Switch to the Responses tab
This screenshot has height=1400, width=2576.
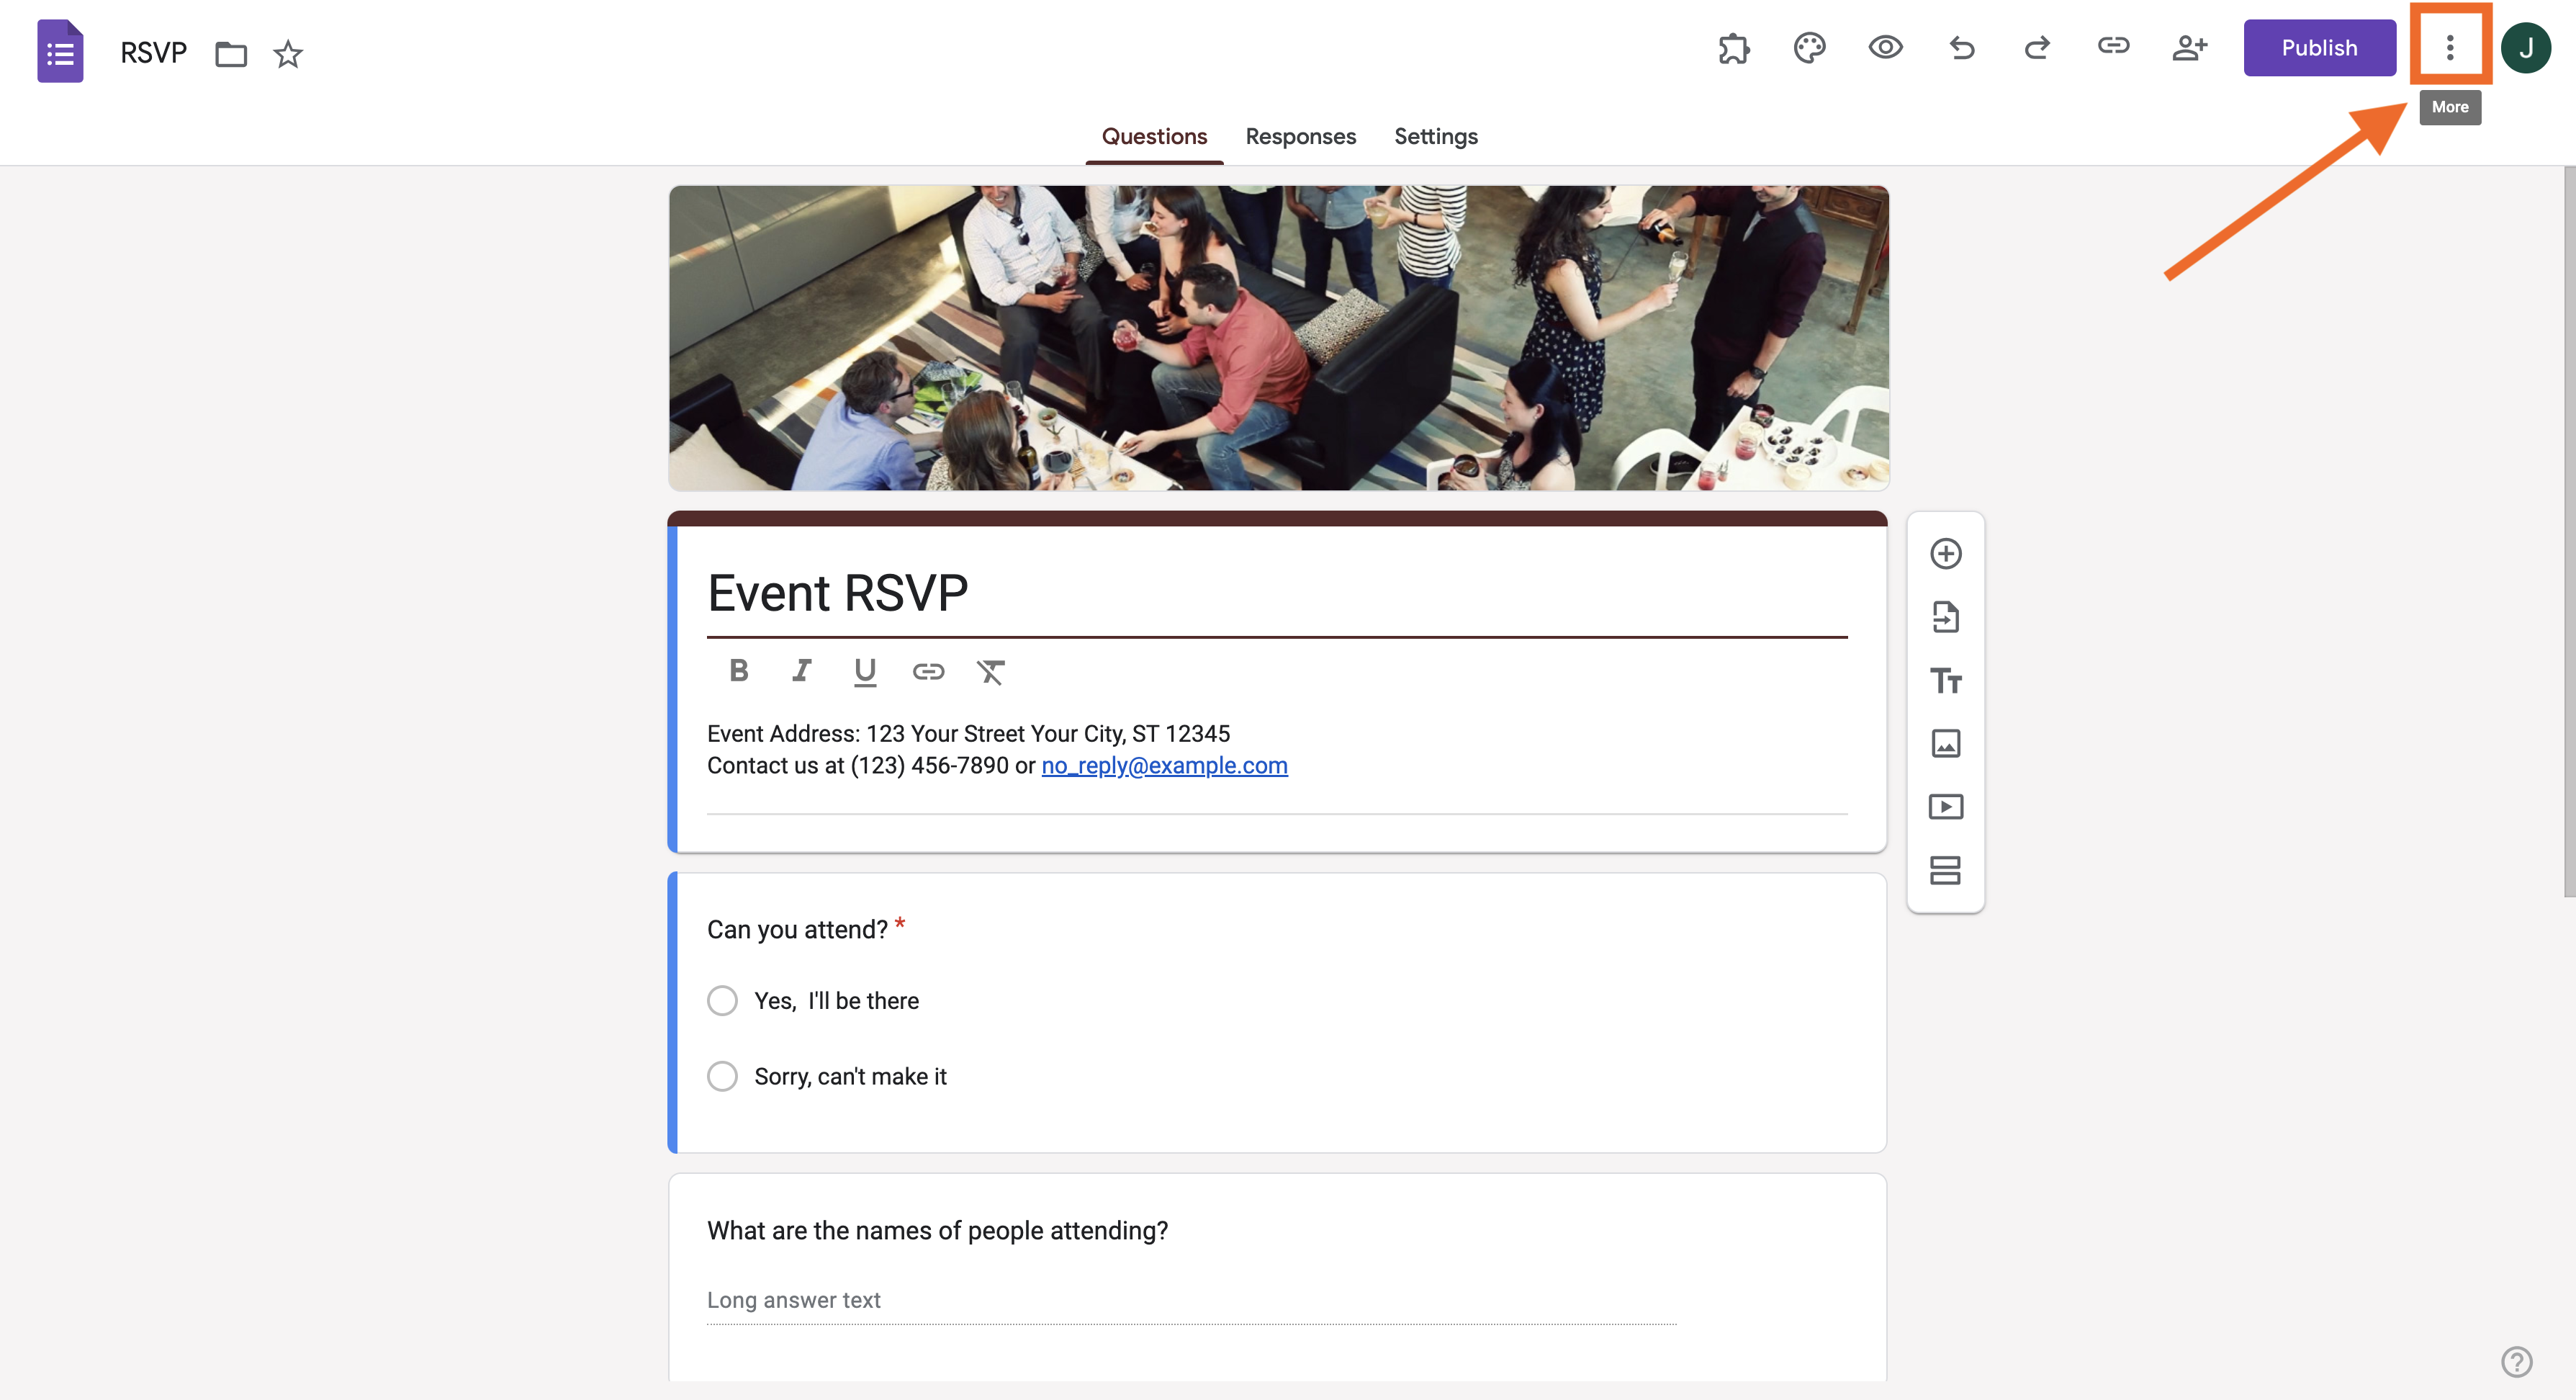(1300, 137)
